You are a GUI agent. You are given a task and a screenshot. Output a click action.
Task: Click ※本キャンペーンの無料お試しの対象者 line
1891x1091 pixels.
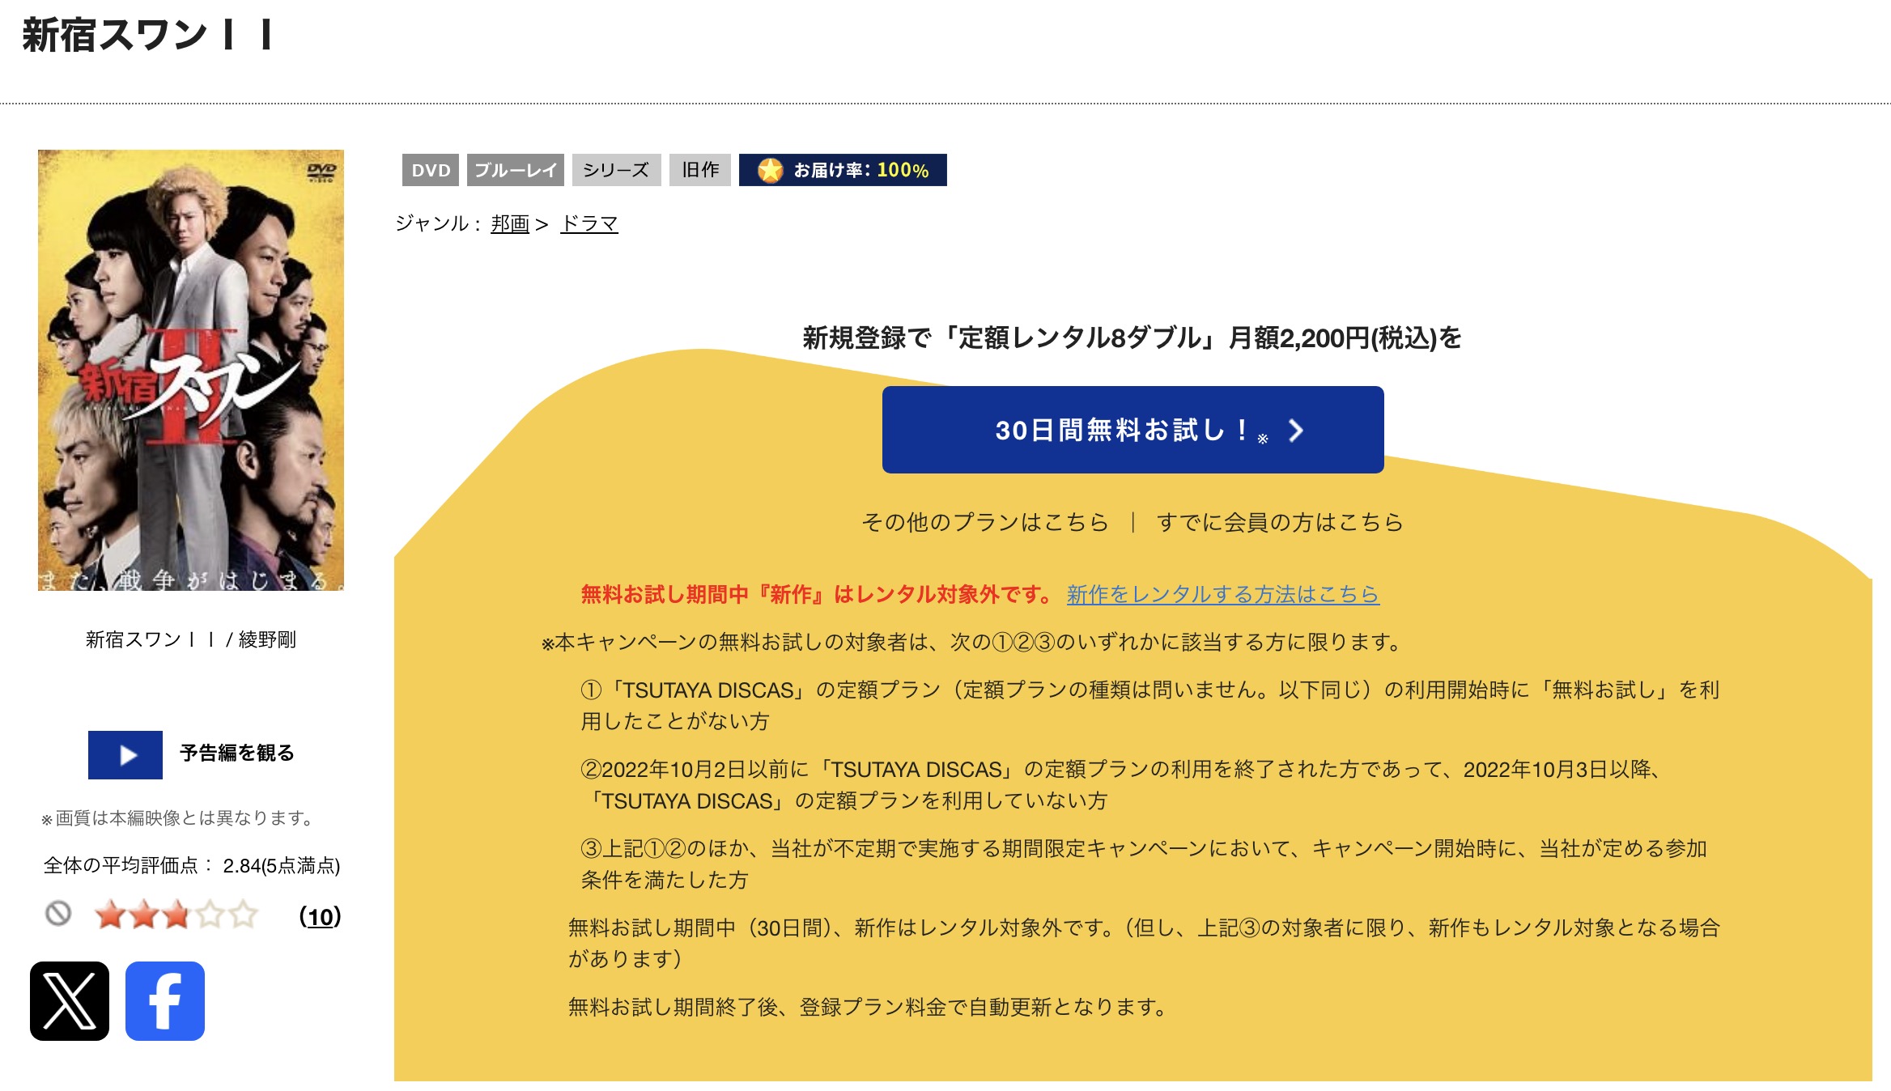971,643
